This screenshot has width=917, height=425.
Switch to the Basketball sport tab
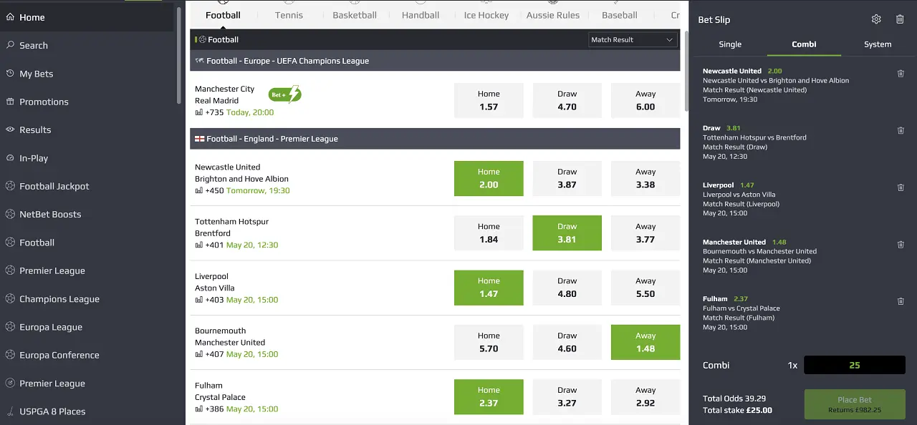(355, 15)
